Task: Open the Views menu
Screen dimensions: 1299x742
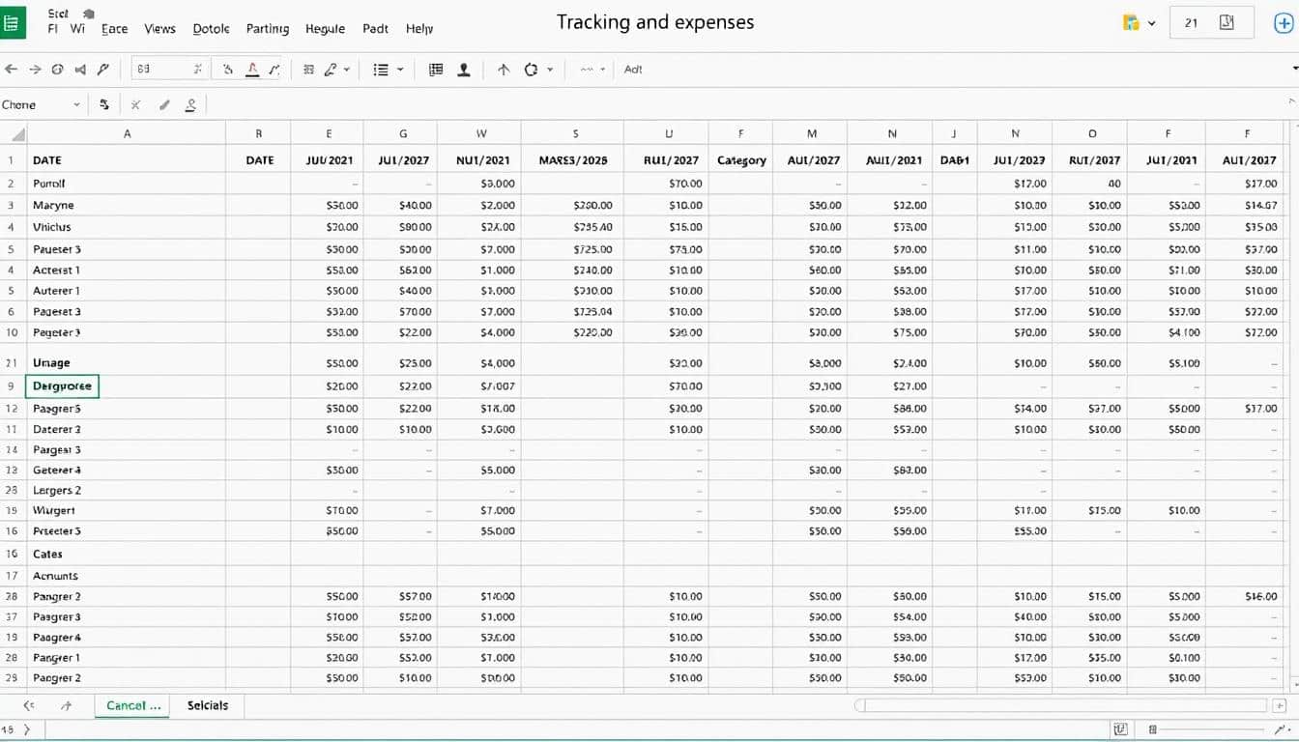Action: [x=159, y=29]
